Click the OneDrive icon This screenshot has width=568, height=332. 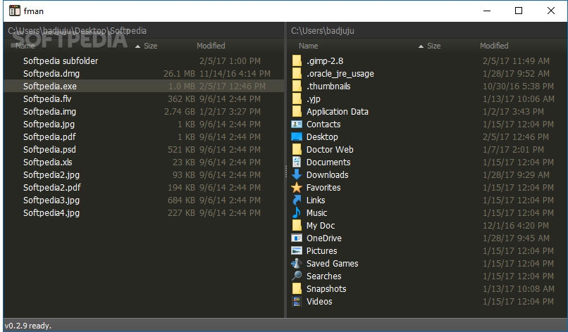[297, 238]
